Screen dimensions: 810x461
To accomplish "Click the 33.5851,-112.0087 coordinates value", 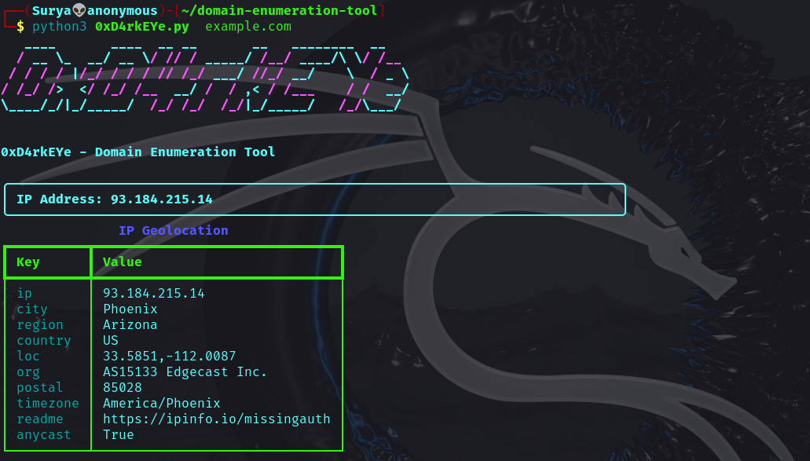I will pos(169,356).
